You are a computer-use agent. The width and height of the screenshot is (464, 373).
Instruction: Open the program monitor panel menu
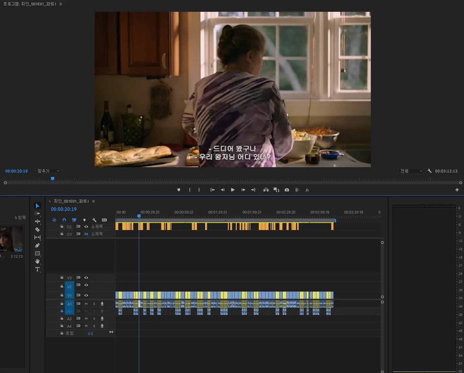point(61,4)
